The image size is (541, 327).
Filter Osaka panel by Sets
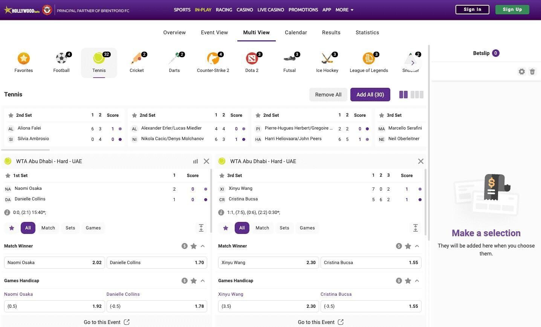tap(70, 228)
